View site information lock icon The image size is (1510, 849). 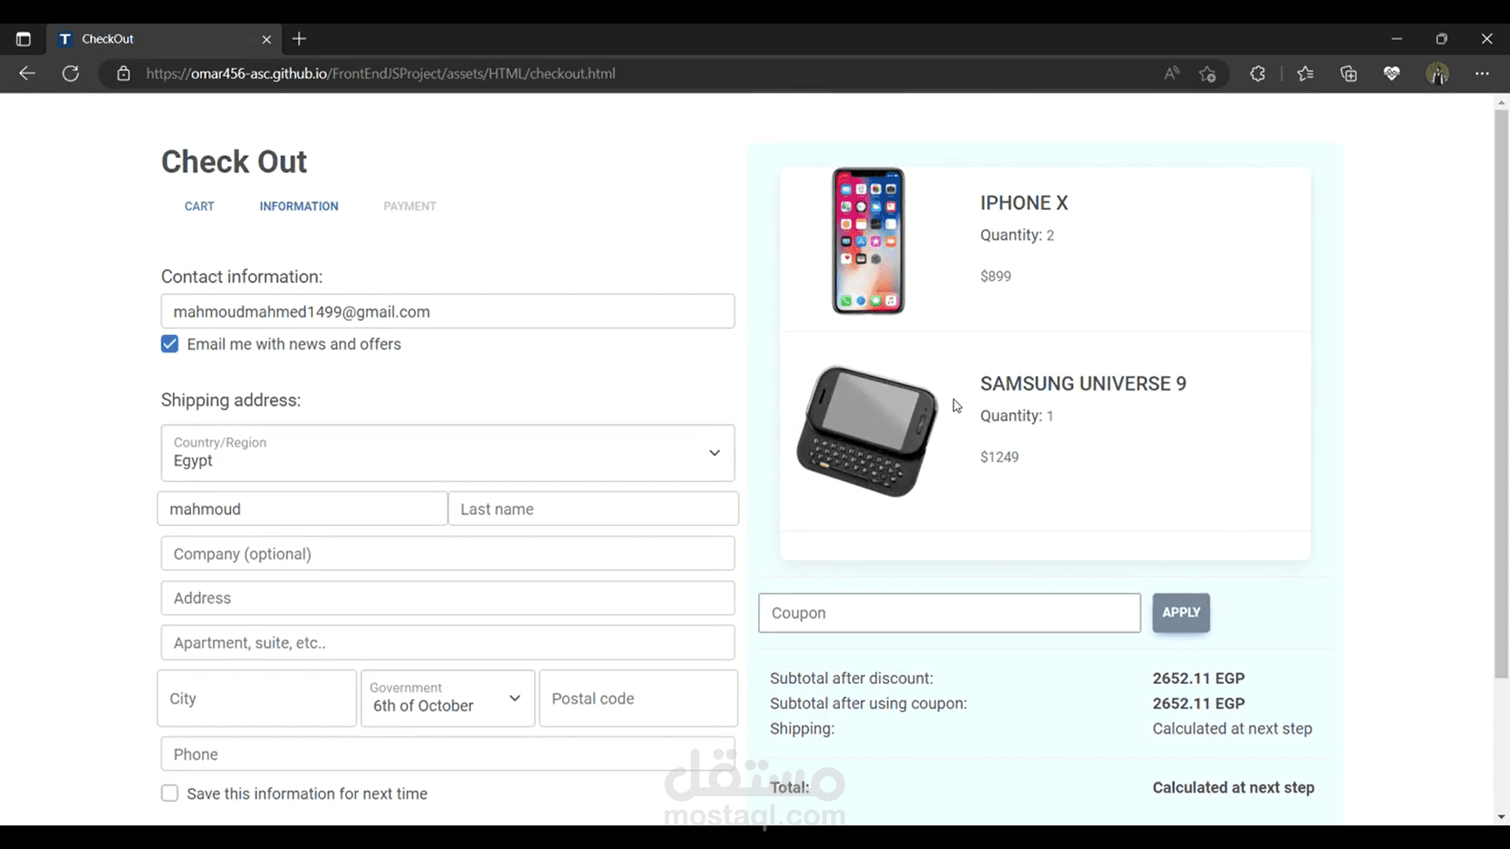click(x=123, y=73)
